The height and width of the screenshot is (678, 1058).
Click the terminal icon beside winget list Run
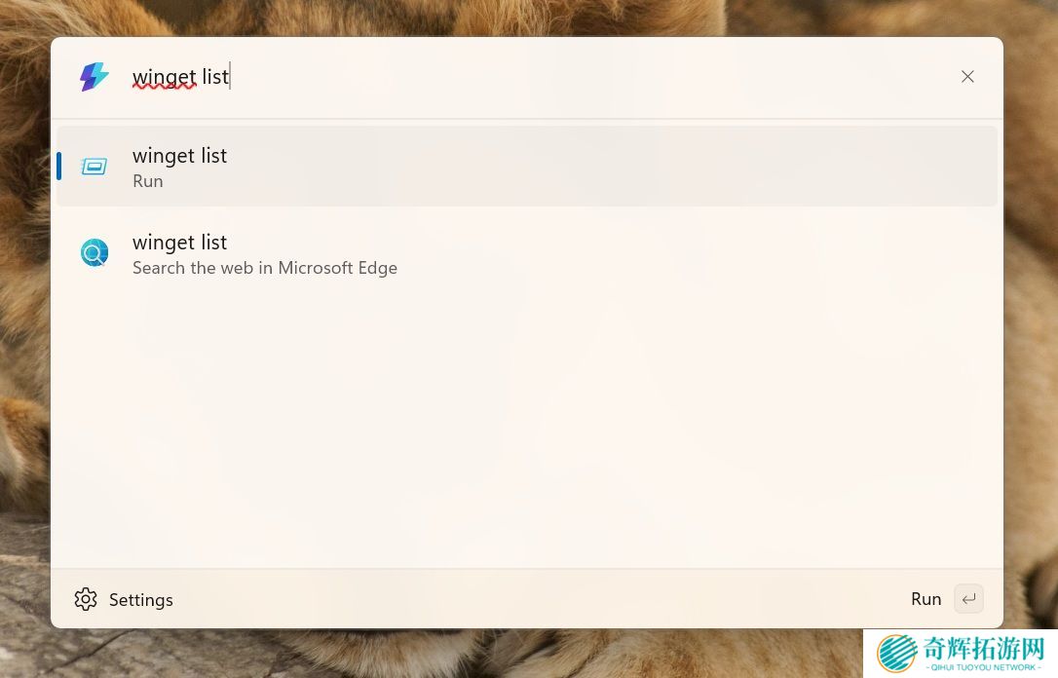(94, 167)
